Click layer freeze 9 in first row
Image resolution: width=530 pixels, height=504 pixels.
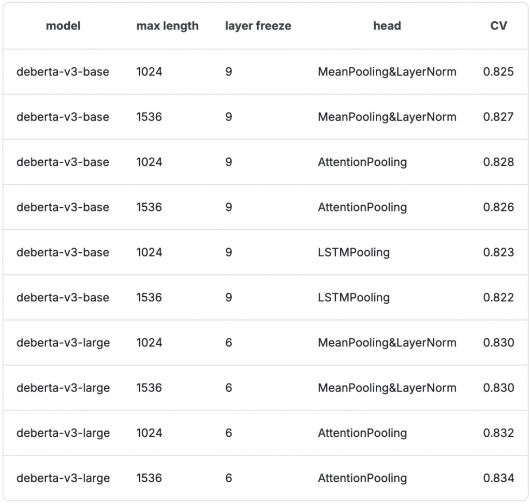pos(228,71)
